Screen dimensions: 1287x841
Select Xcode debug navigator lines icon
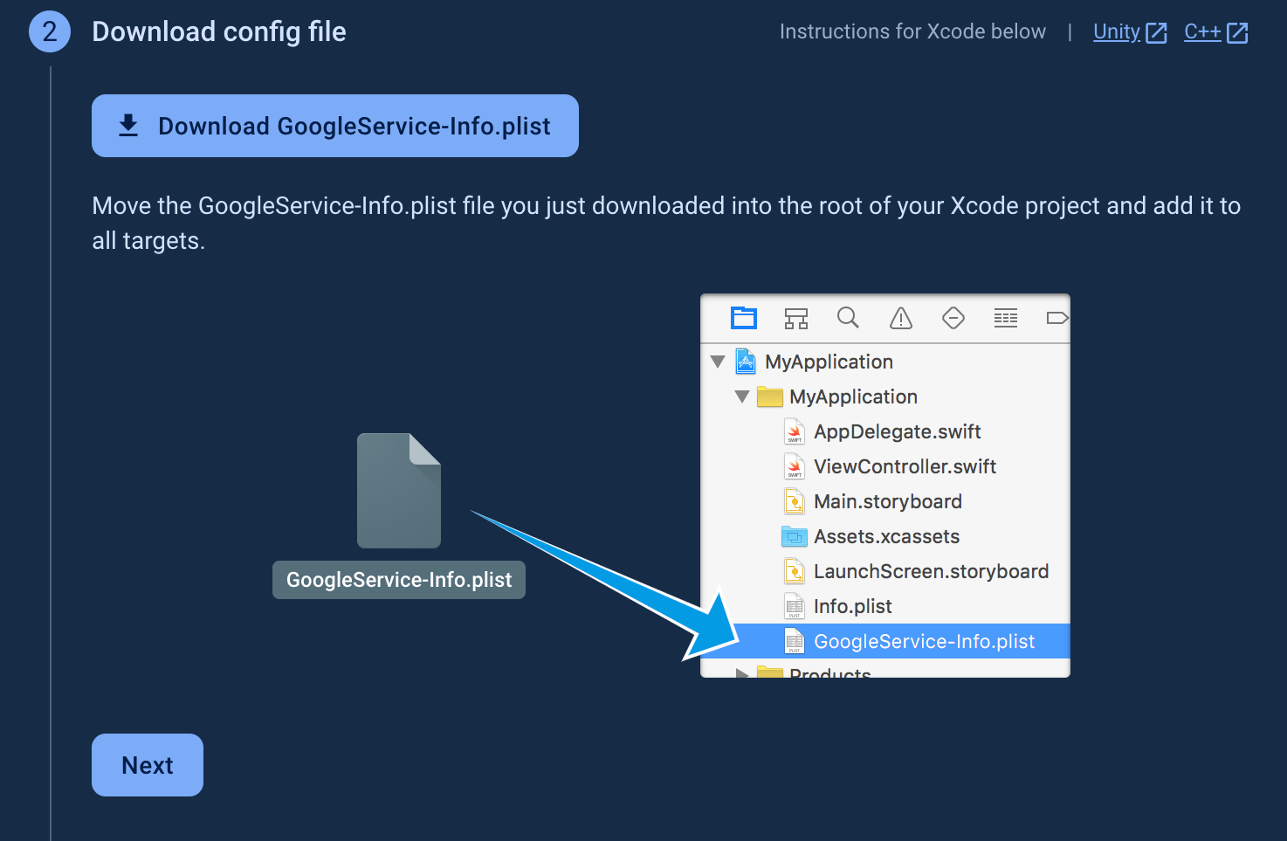coord(1006,318)
